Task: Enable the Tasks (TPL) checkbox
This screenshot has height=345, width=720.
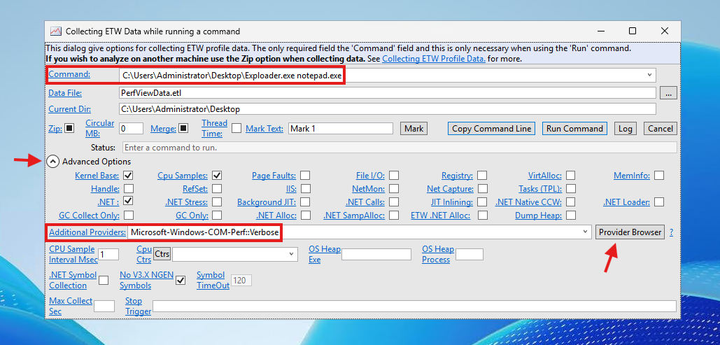Action: point(571,189)
